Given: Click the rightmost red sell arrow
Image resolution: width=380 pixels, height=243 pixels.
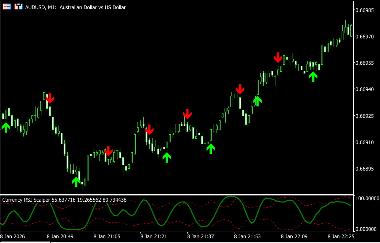Looking at the screenshot, I should tap(278, 57).
